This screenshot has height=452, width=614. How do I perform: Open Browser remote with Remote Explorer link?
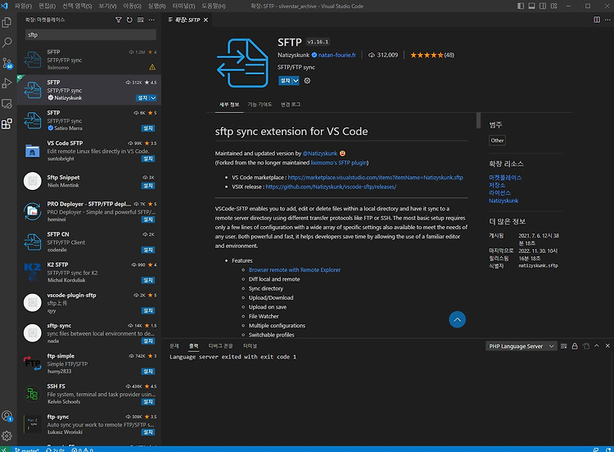point(295,270)
